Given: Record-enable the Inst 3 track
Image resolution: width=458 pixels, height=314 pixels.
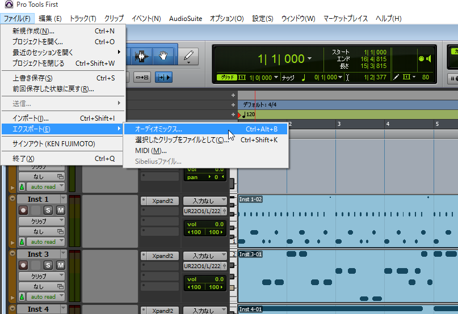Looking at the screenshot, I should point(23,265).
